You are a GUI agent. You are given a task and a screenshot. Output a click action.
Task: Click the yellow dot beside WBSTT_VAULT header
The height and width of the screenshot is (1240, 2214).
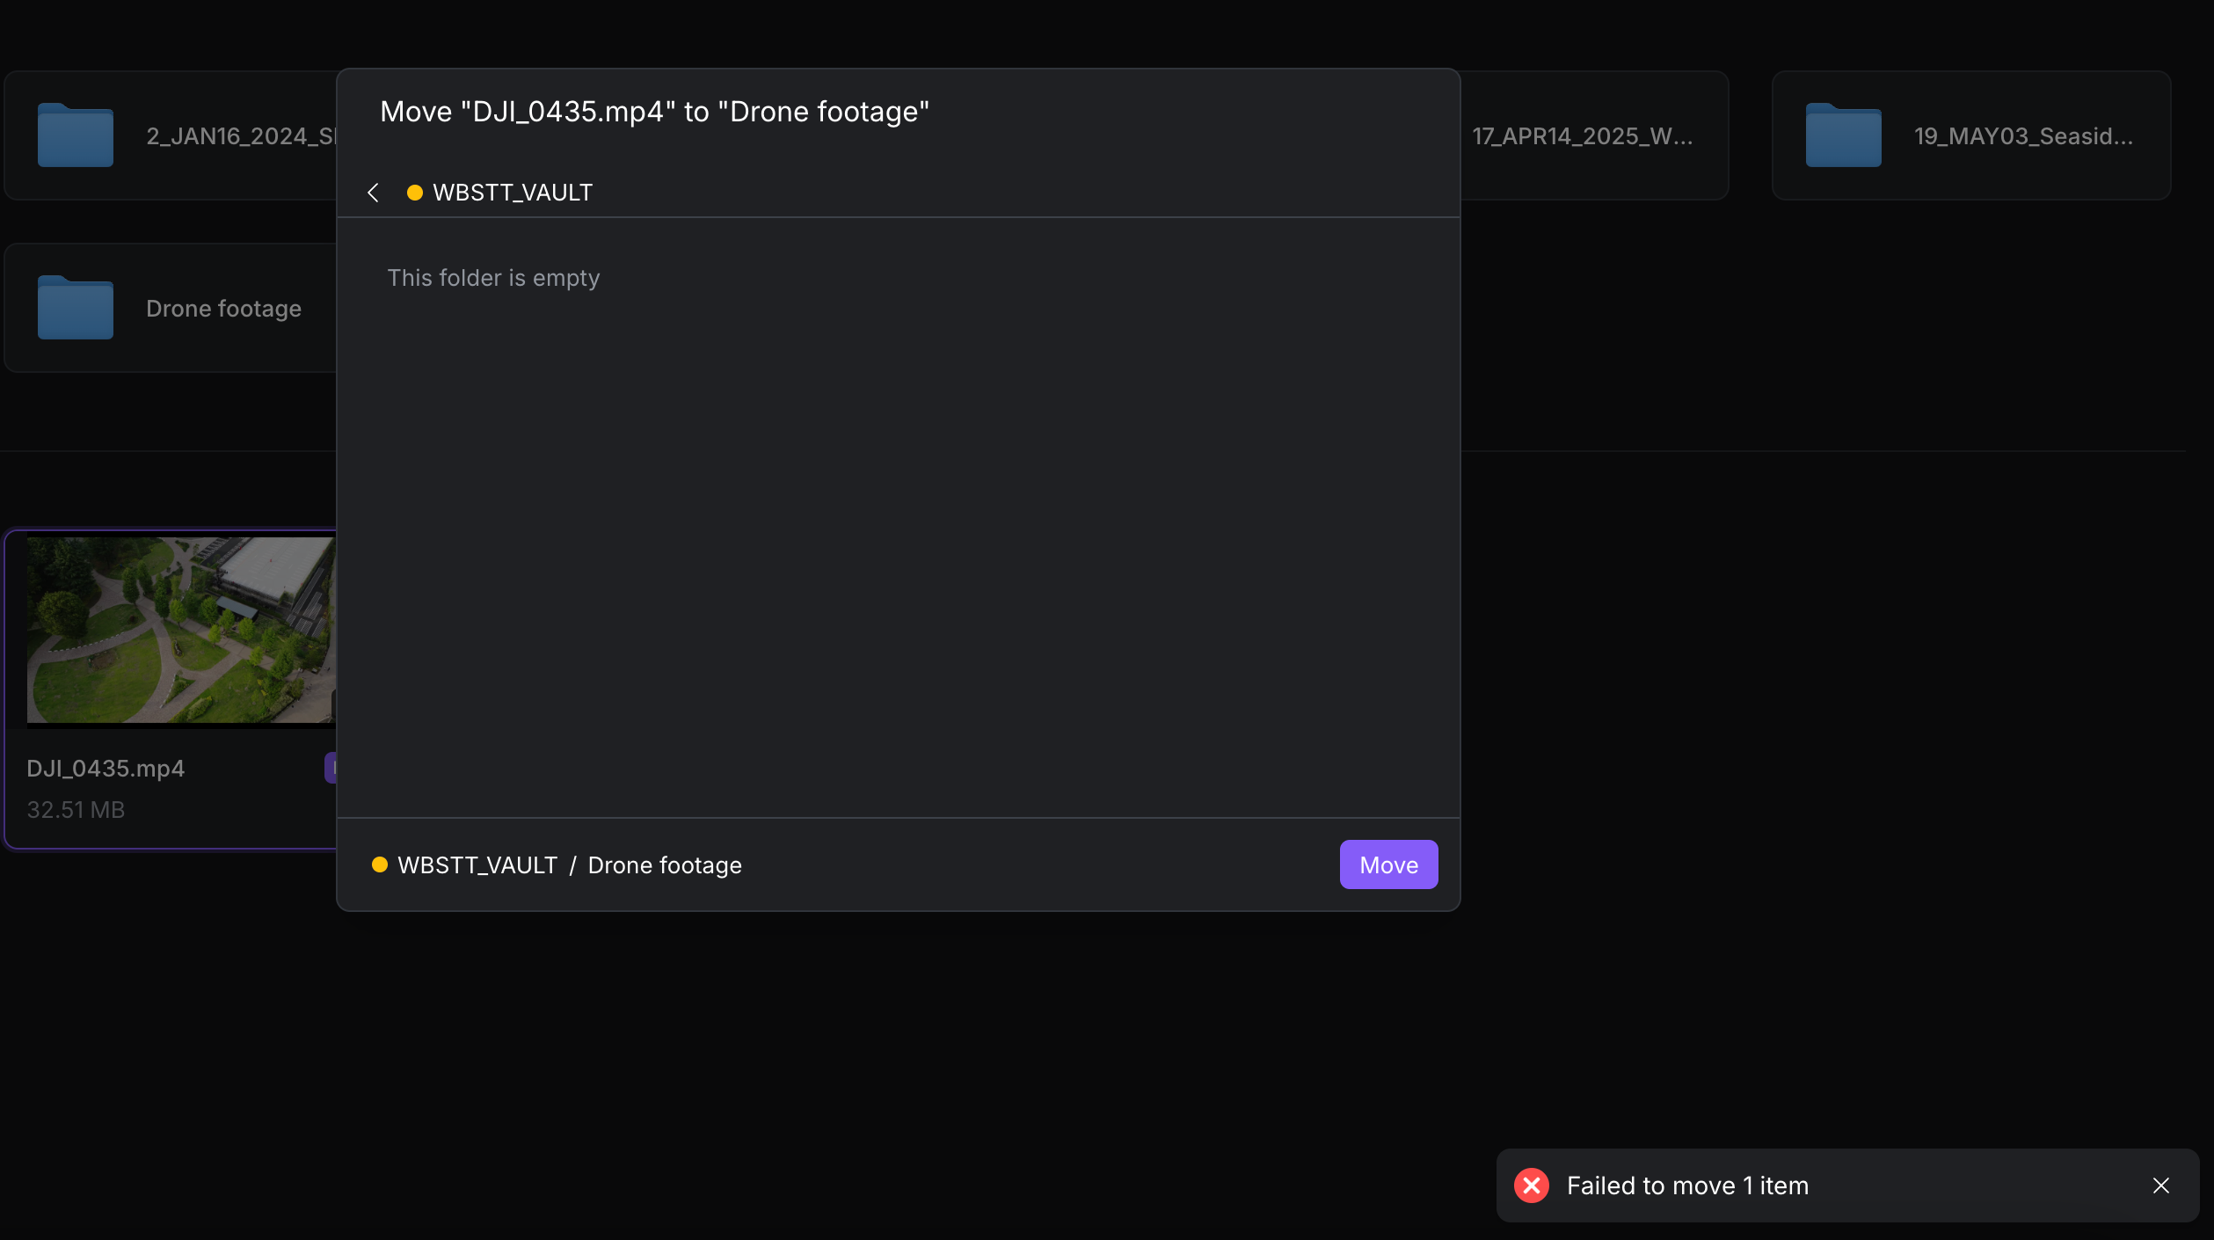[x=414, y=193]
